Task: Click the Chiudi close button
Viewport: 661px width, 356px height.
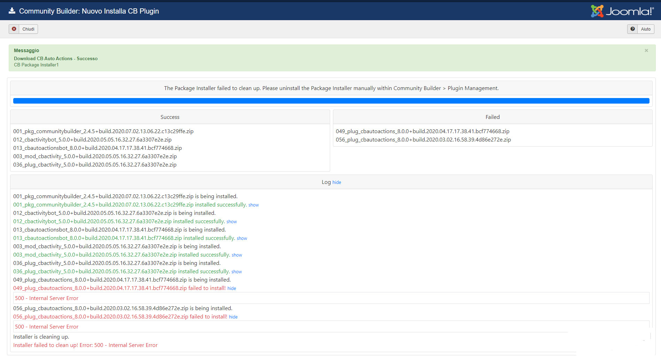Action: (x=23, y=29)
